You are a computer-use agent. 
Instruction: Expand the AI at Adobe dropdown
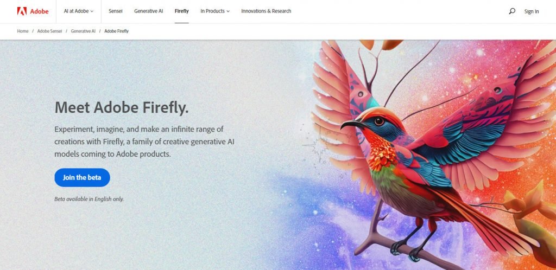coord(78,11)
